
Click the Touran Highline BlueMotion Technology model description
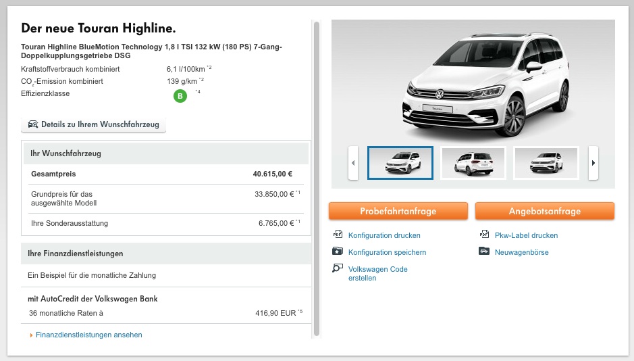[x=152, y=51]
